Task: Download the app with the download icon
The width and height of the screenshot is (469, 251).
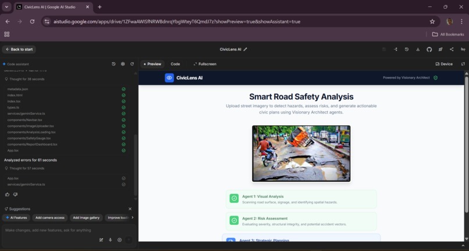Action: [x=418, y=50]
